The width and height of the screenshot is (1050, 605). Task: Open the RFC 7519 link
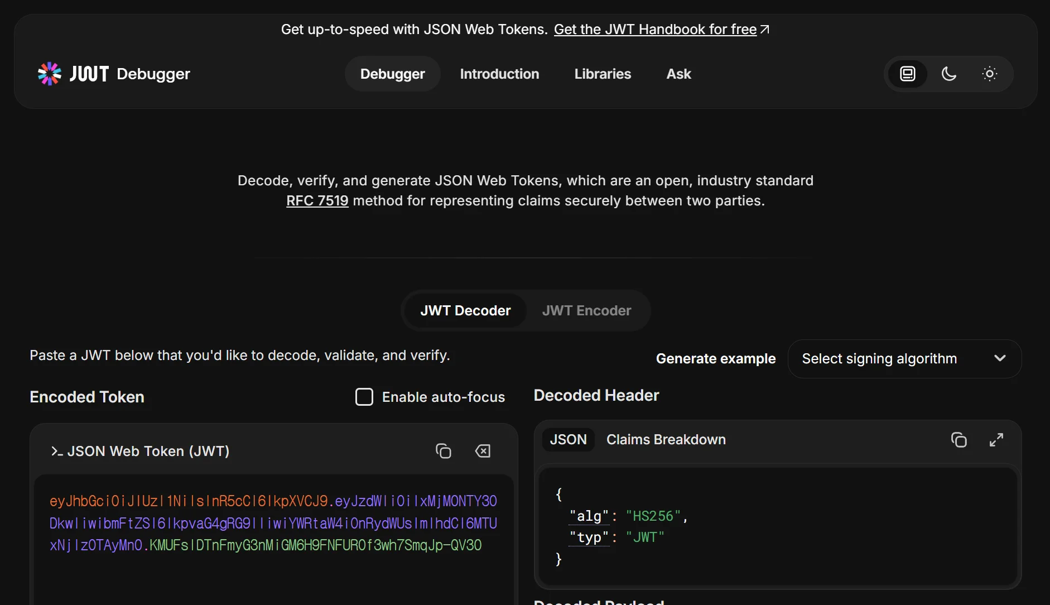point(317,200)
